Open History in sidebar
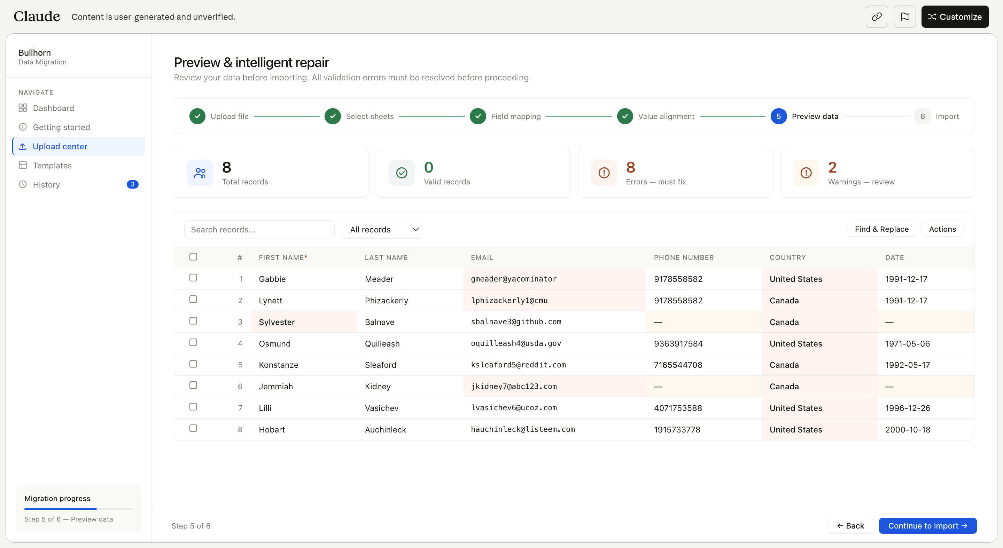Viewport: 1003px width, 548px height. pos(79,184)
